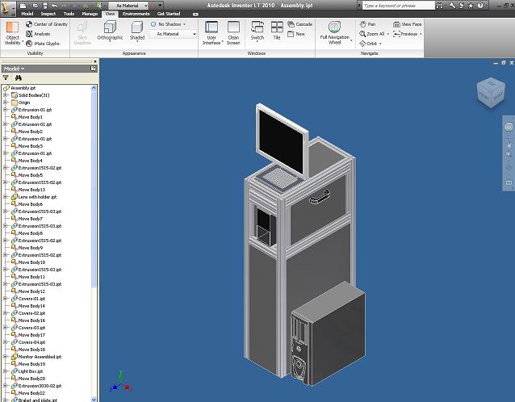This screenshot has width=515, height=402.
Task: Toggle Center of Gravity display
Action: click(47, 24)
